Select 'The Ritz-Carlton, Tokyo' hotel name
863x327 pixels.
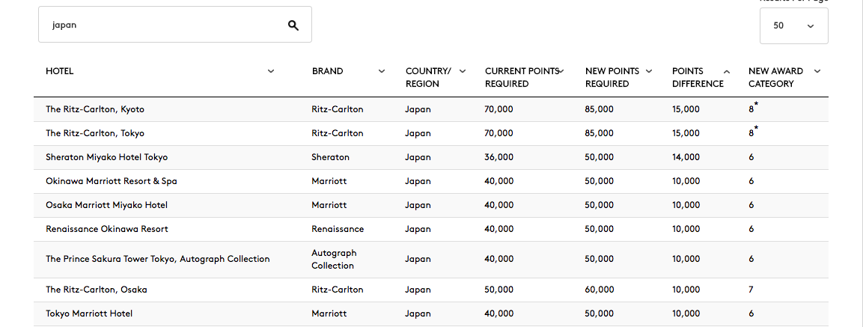tap(95, 133)
